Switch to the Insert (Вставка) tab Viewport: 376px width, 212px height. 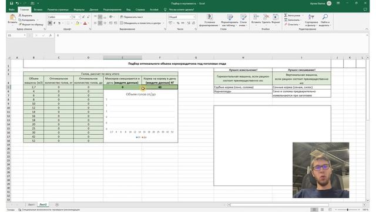38,9
